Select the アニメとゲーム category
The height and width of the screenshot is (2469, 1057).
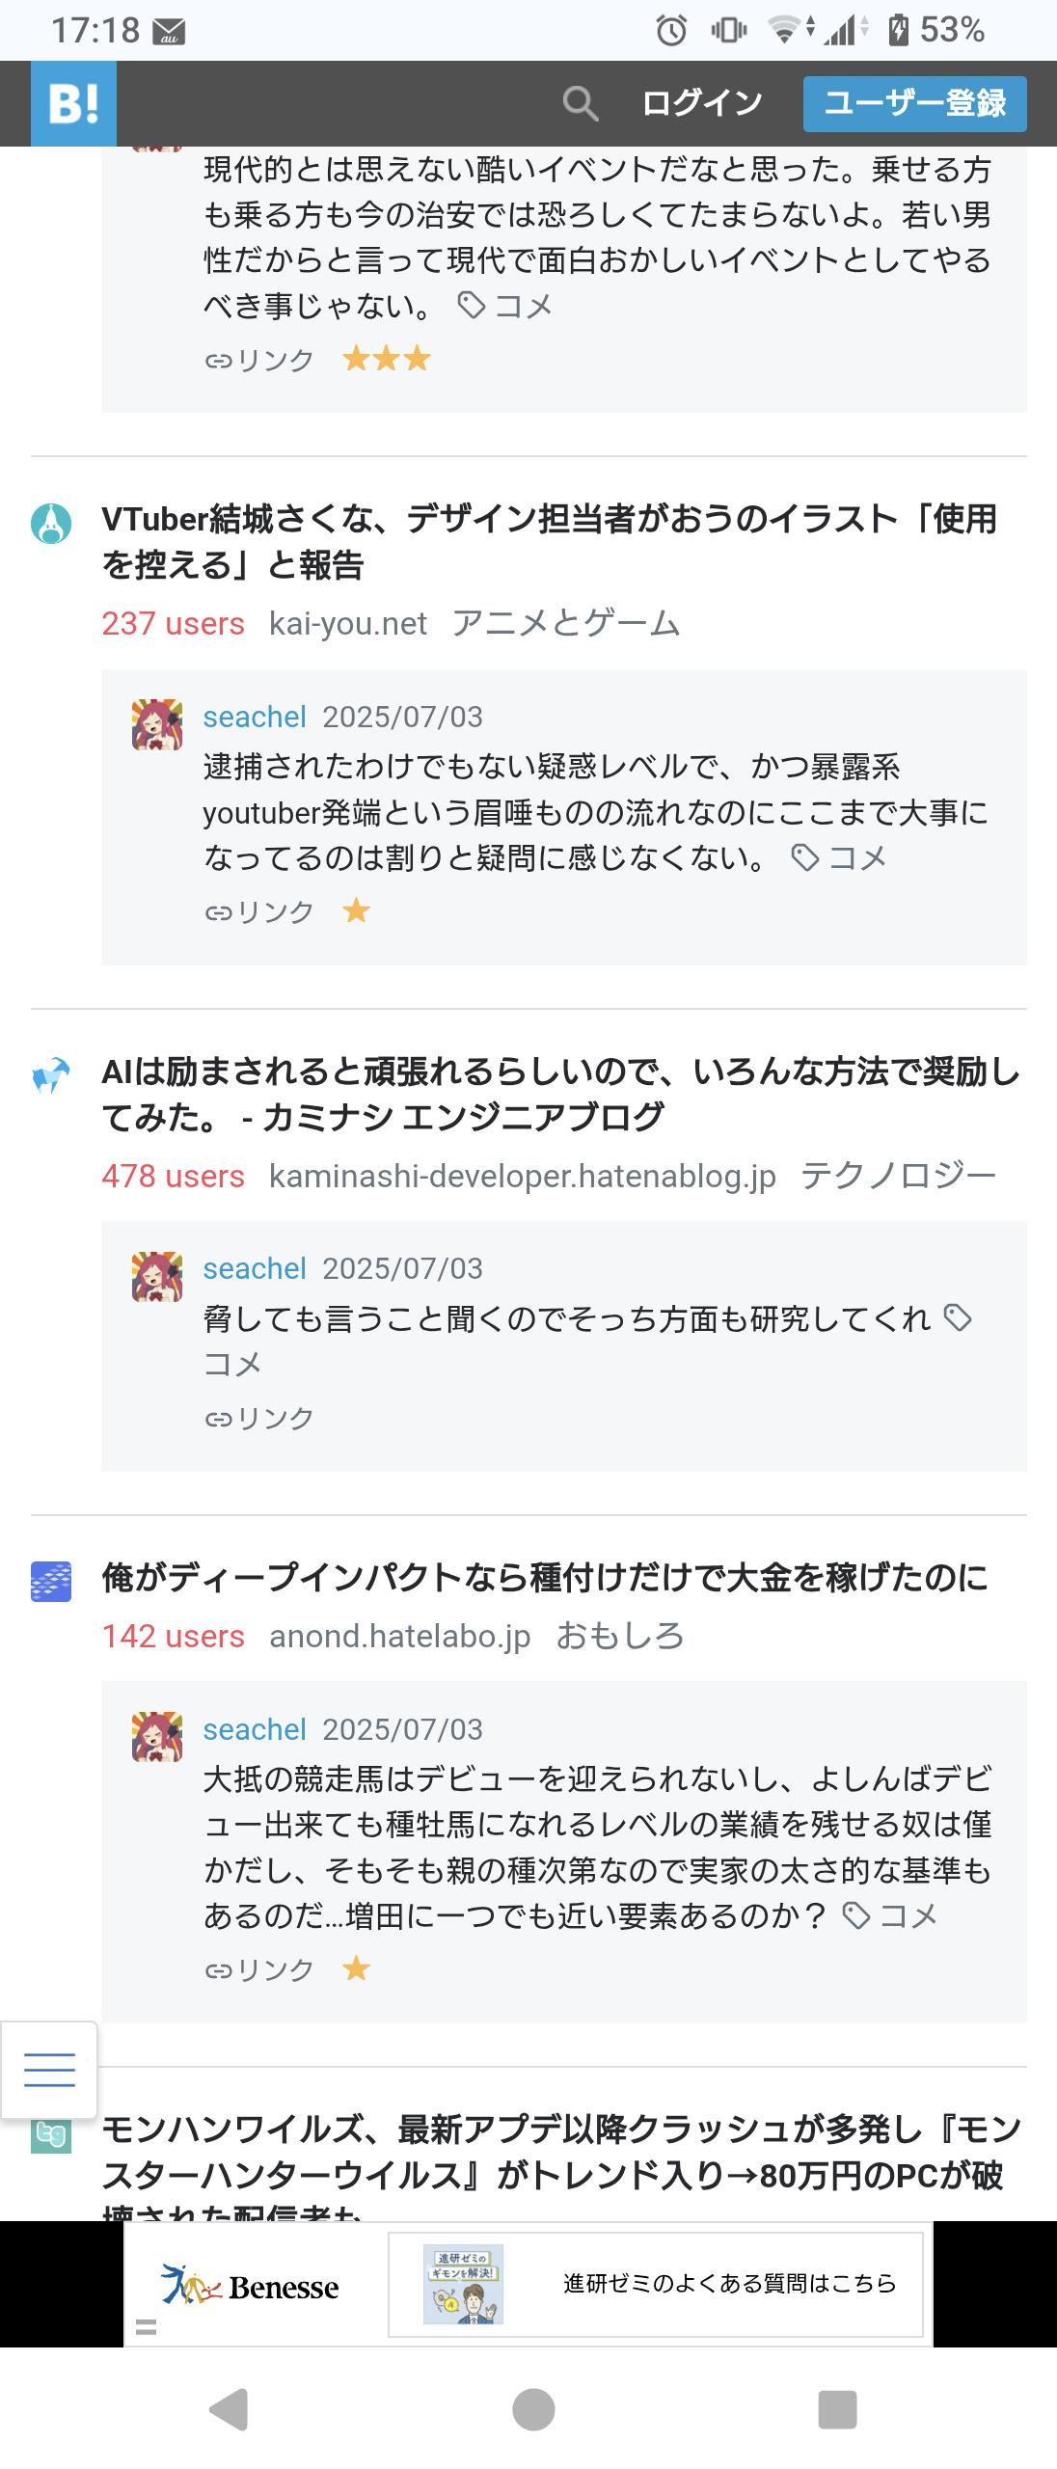point(566,624)
